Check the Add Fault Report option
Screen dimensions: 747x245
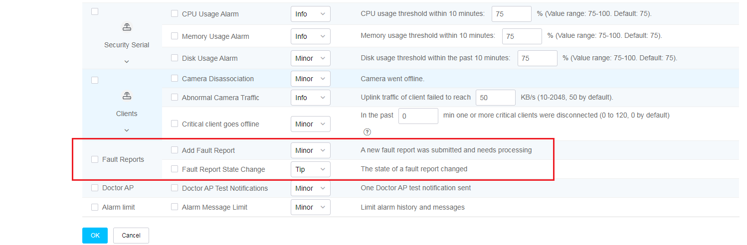click(x=175, y=150)
